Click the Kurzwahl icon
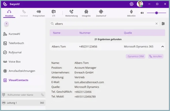The image size is (170, 111). 5,34
